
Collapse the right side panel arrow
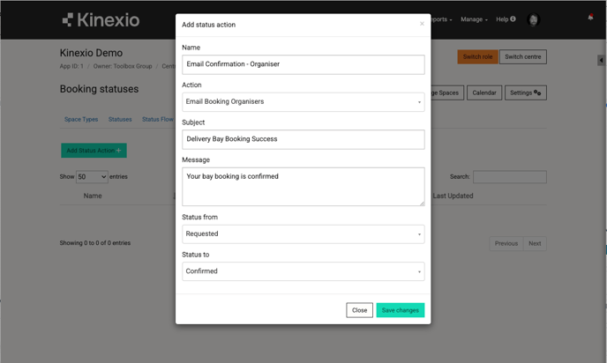point(601,61)
